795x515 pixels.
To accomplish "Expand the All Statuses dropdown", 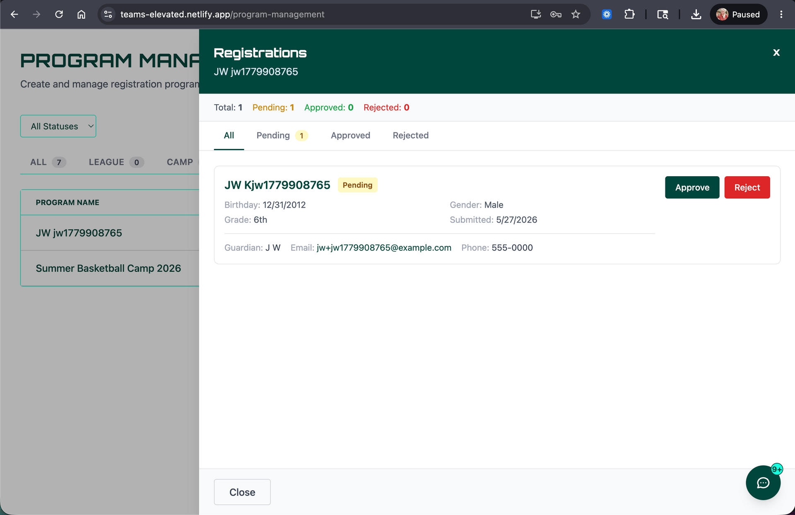I will [x=58, y=126].
